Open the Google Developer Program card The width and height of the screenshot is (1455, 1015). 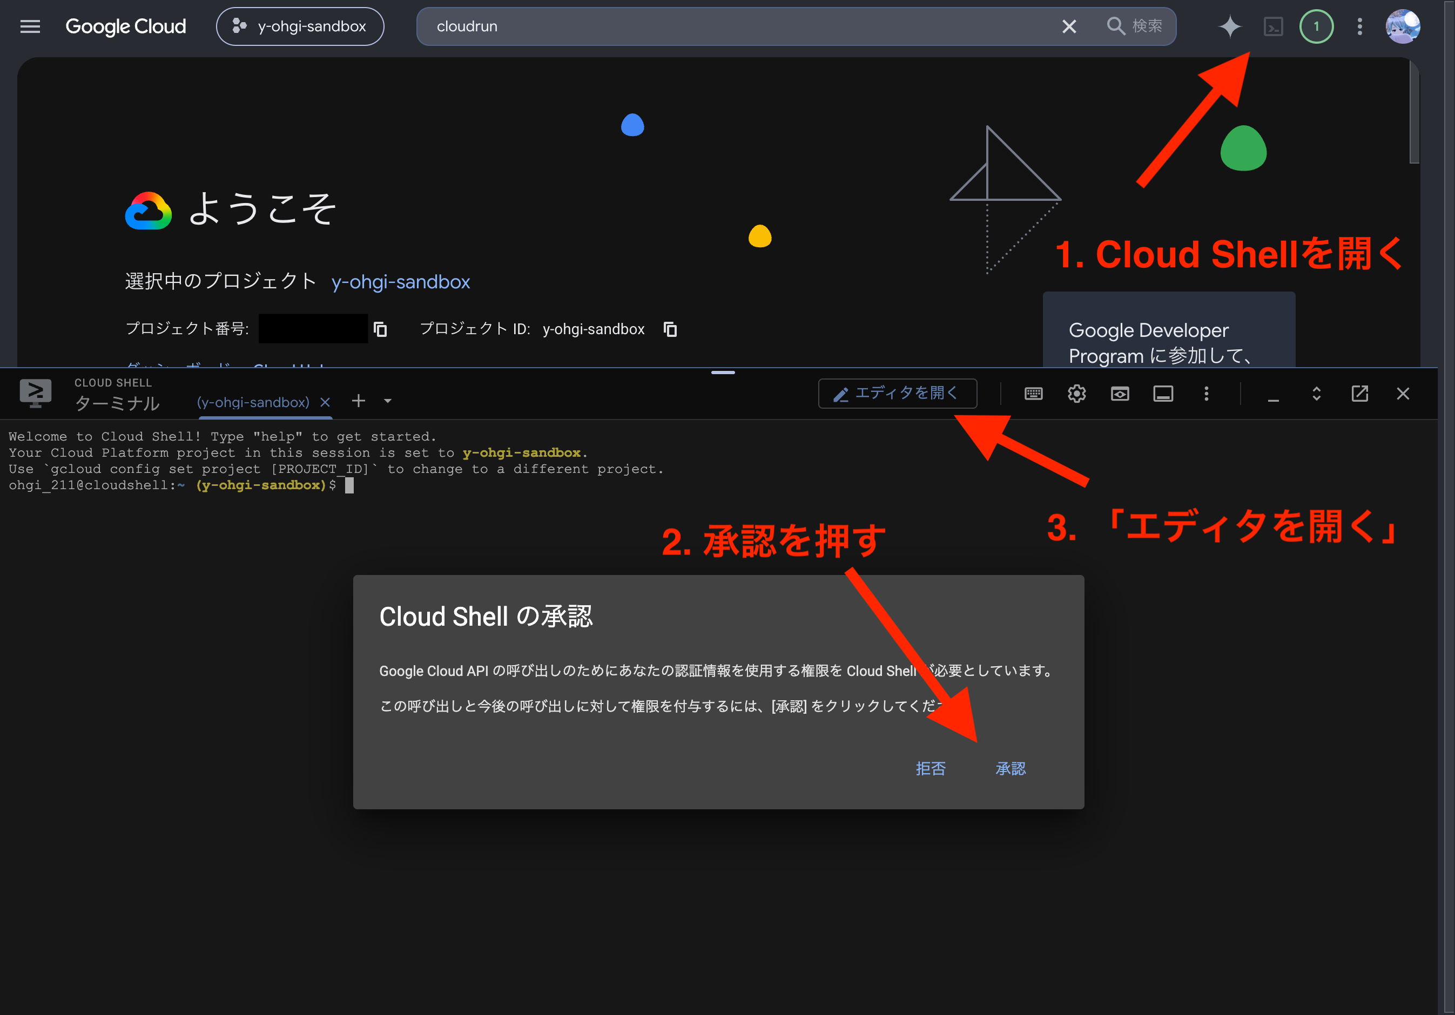[x=1169, y=330]
